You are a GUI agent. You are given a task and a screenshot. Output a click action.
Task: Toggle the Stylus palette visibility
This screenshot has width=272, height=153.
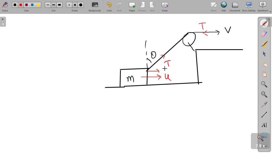click(x=5, y=6)
